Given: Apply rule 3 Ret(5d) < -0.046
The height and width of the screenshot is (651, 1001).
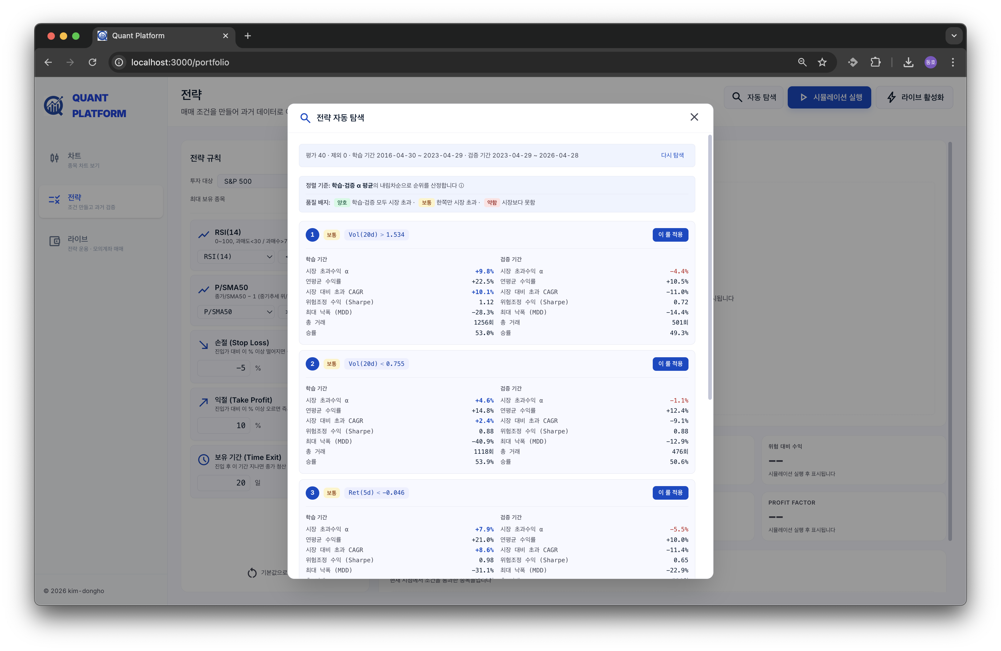Looking at the screenshot, I should 670,493.
